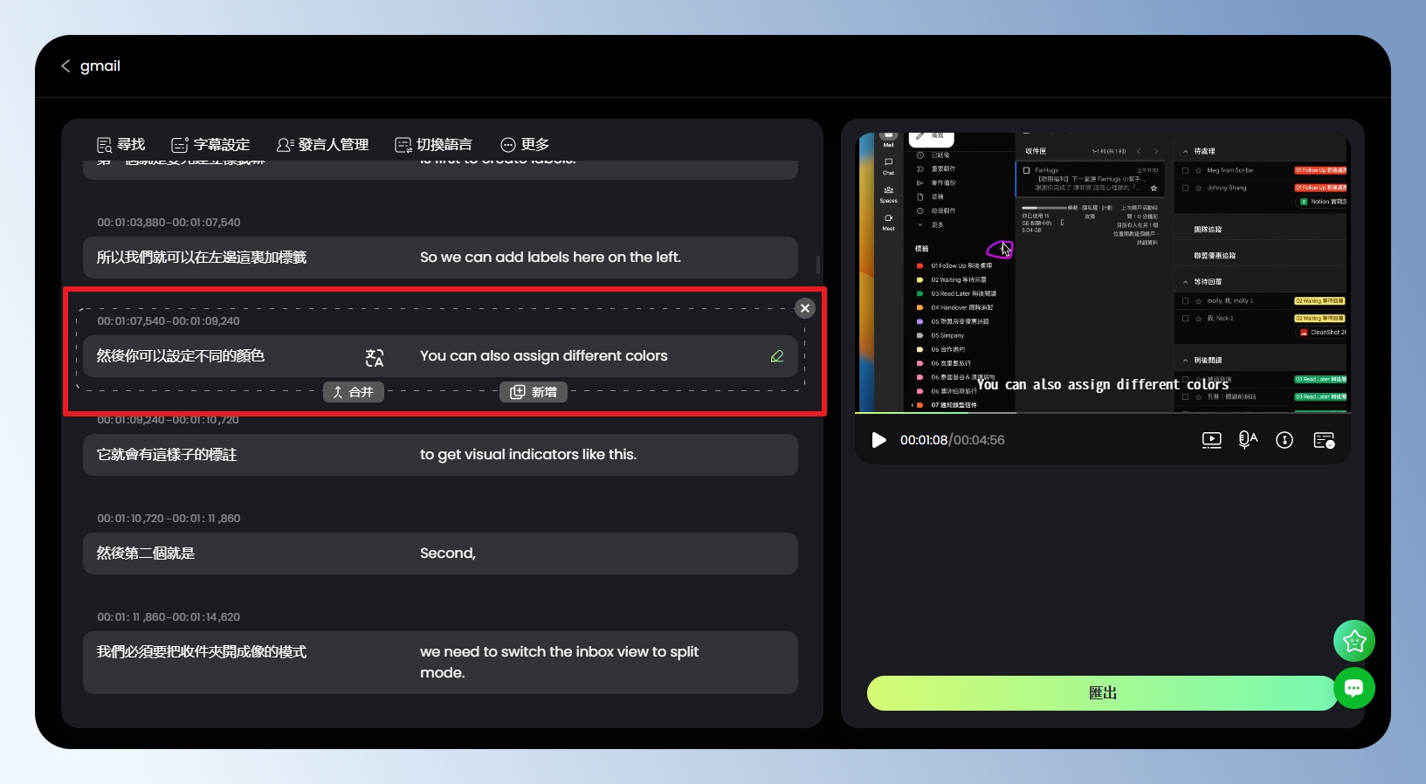
Task: Open the 尋找 search tool
Action: [121, 145]
